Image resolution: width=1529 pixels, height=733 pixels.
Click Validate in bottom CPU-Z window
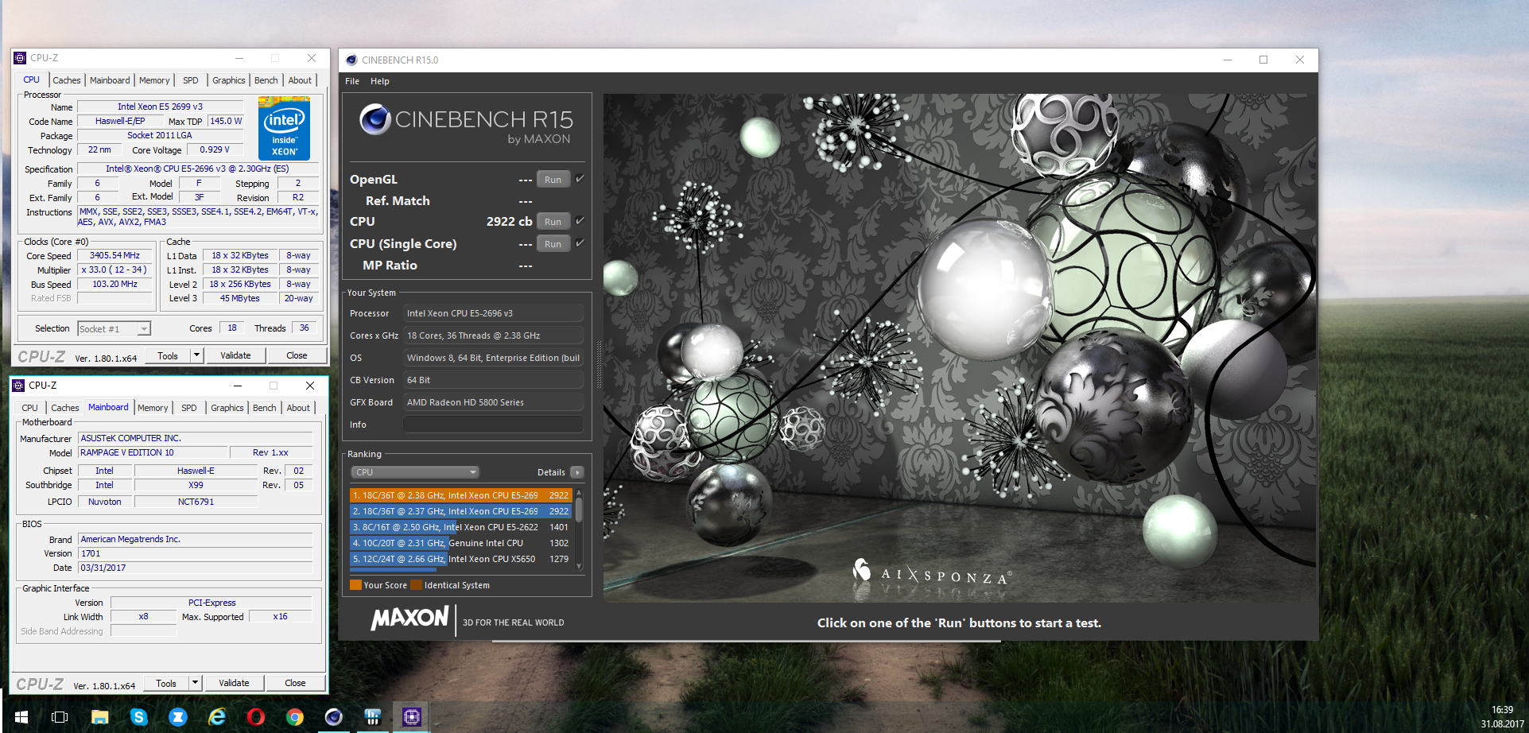point(234,683)
